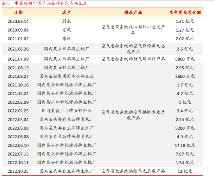Select customer cell in the 2021.12.24 row
This screenshot has width=215, height=176.
click(x=66, y=93)
